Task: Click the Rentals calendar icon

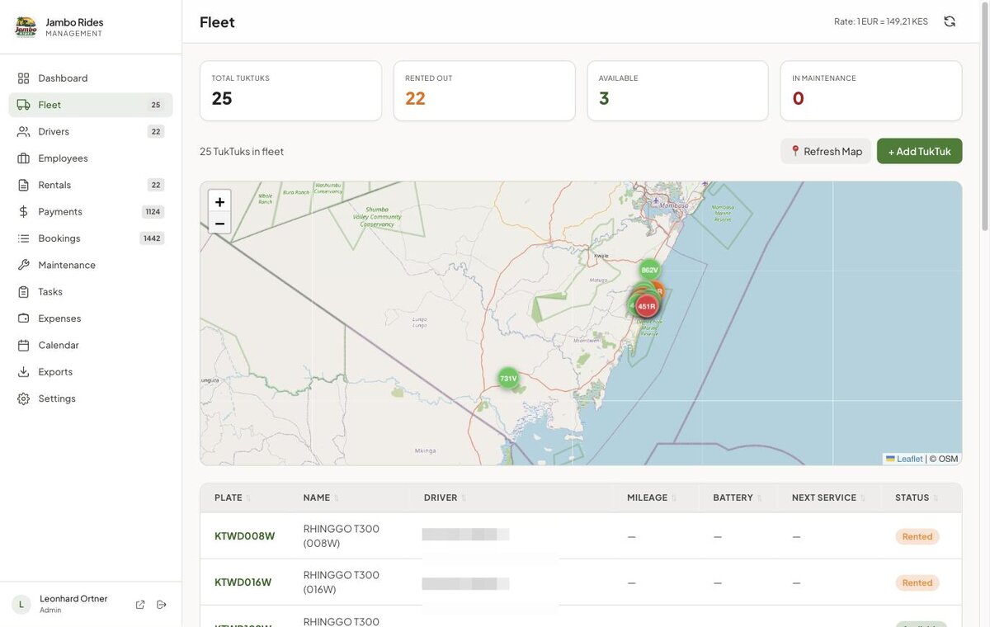Action: 23,185
